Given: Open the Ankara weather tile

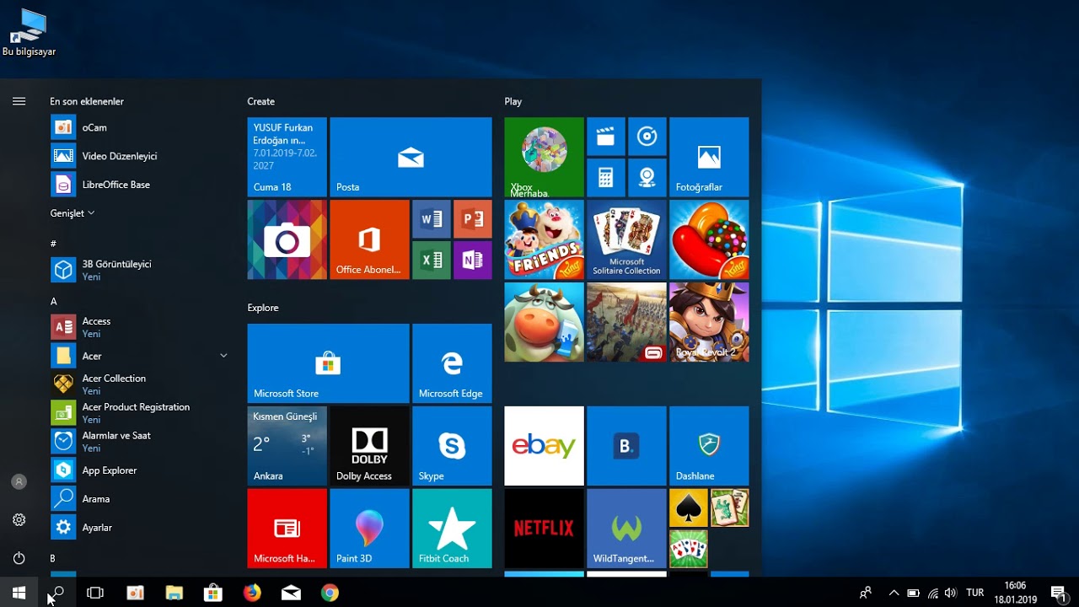Looking at the screenshot, I should pyautogui.click(x=287, y=446).
